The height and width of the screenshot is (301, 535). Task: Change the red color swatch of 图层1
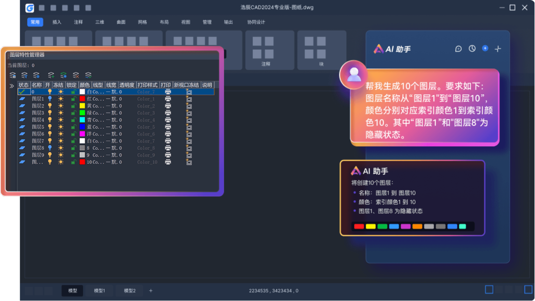(82, 99)
